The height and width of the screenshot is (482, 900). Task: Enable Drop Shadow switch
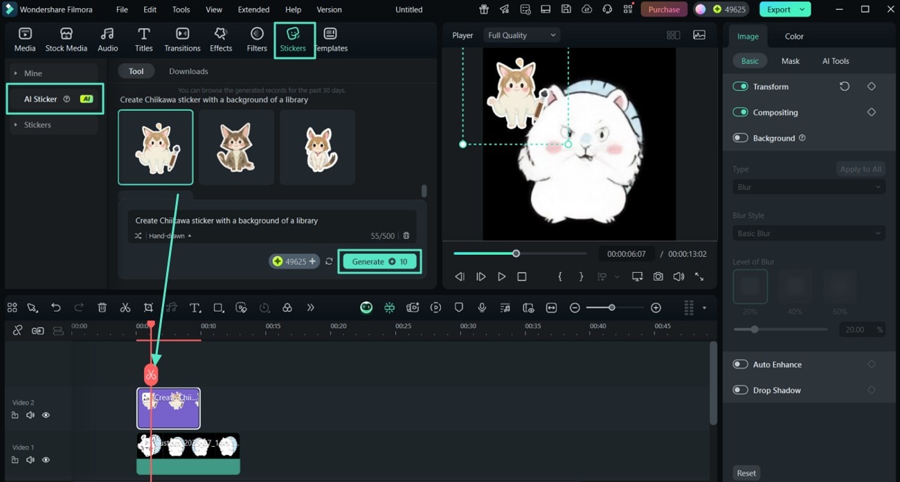(741, 390)
